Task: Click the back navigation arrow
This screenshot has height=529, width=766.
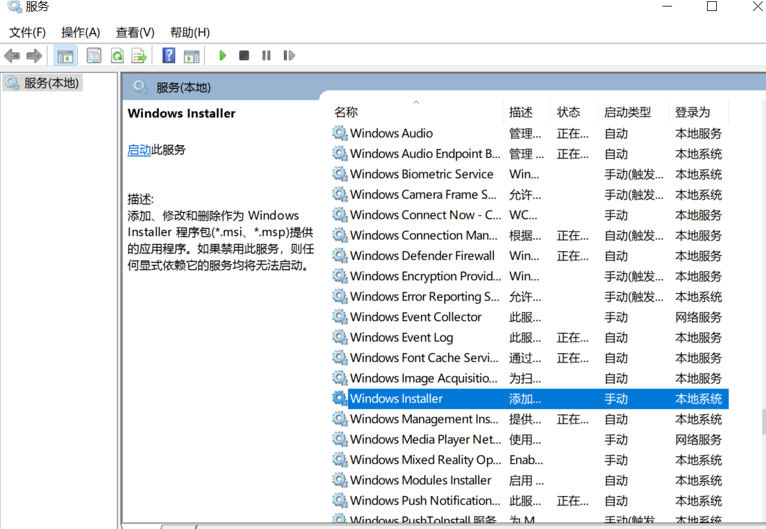Action: [x=12, y=55]
